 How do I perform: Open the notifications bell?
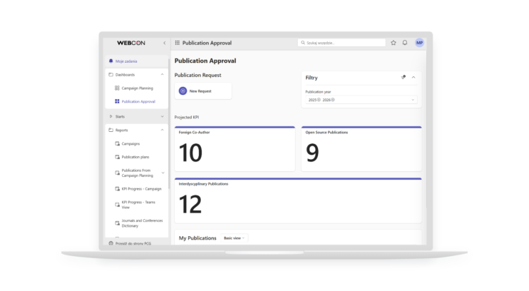point(405,43)
